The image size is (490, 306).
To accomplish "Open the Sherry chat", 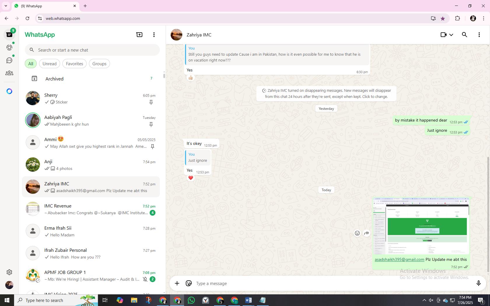I will (x=91, y=98).
